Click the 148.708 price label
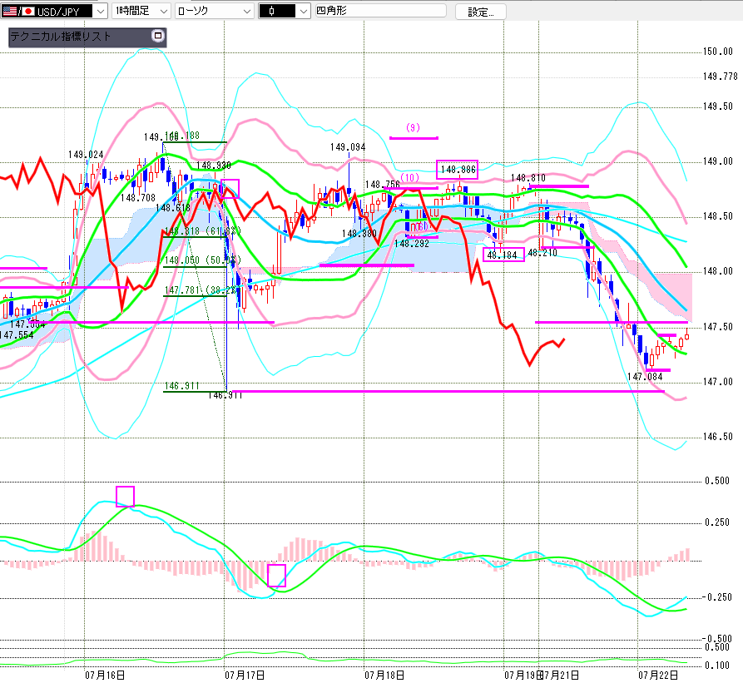Image resolution: width=743 pixels, height=683 pixels. [x=138, y=197]
